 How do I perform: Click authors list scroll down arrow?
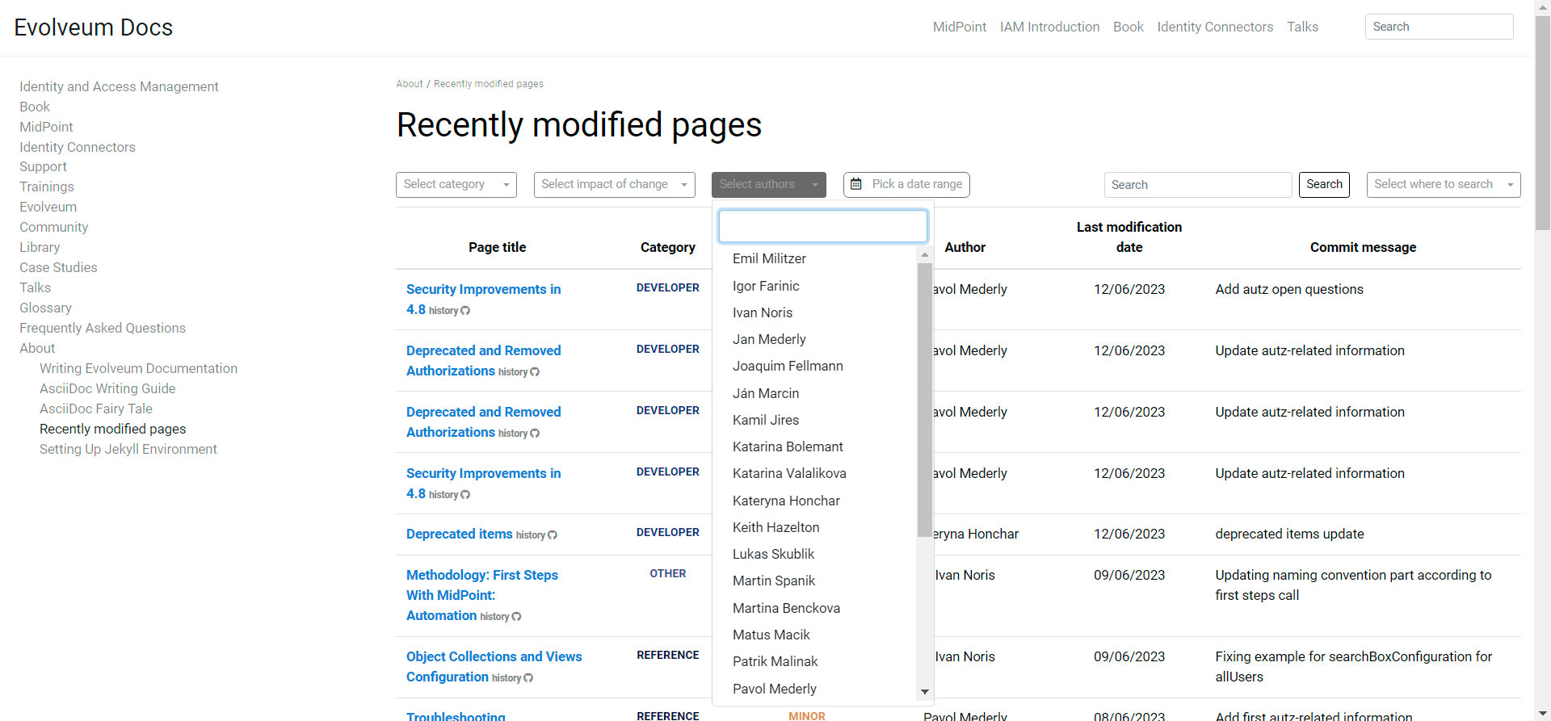[925, 692]
